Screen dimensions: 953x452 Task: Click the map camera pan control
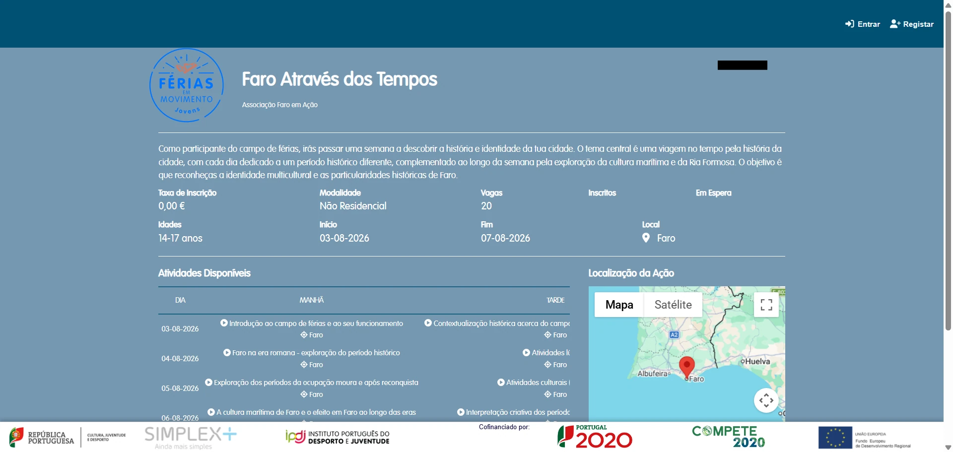766,400
